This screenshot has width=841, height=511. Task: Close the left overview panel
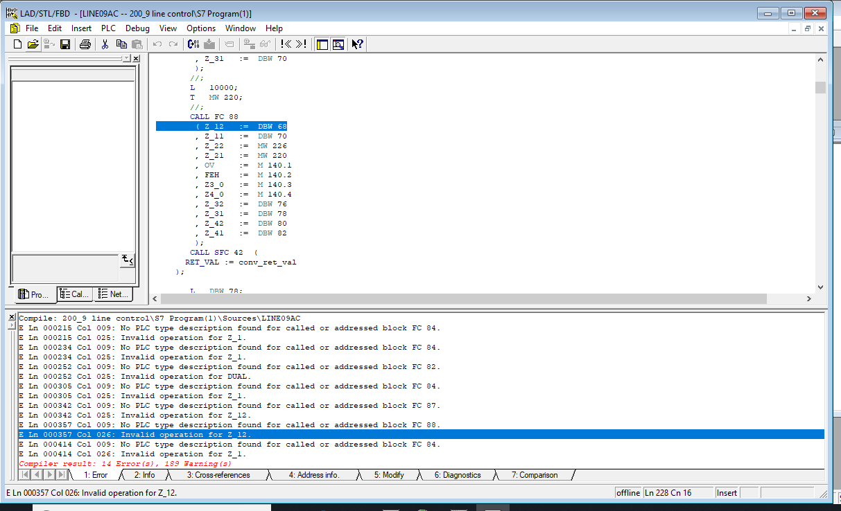(x=136, y=59)
